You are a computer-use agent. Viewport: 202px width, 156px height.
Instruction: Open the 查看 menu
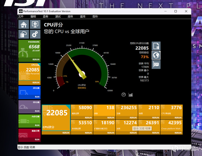pos(45,16)
